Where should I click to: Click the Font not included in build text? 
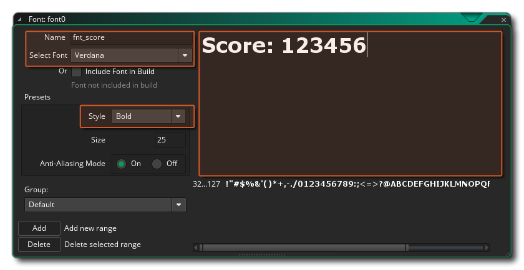[114, 85]
